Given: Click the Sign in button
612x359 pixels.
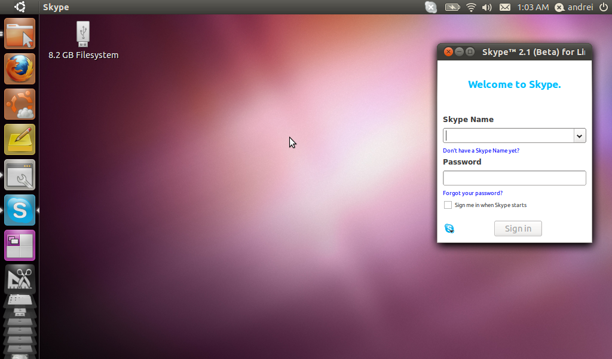Looking at the screenshot, I should [518, 229].
